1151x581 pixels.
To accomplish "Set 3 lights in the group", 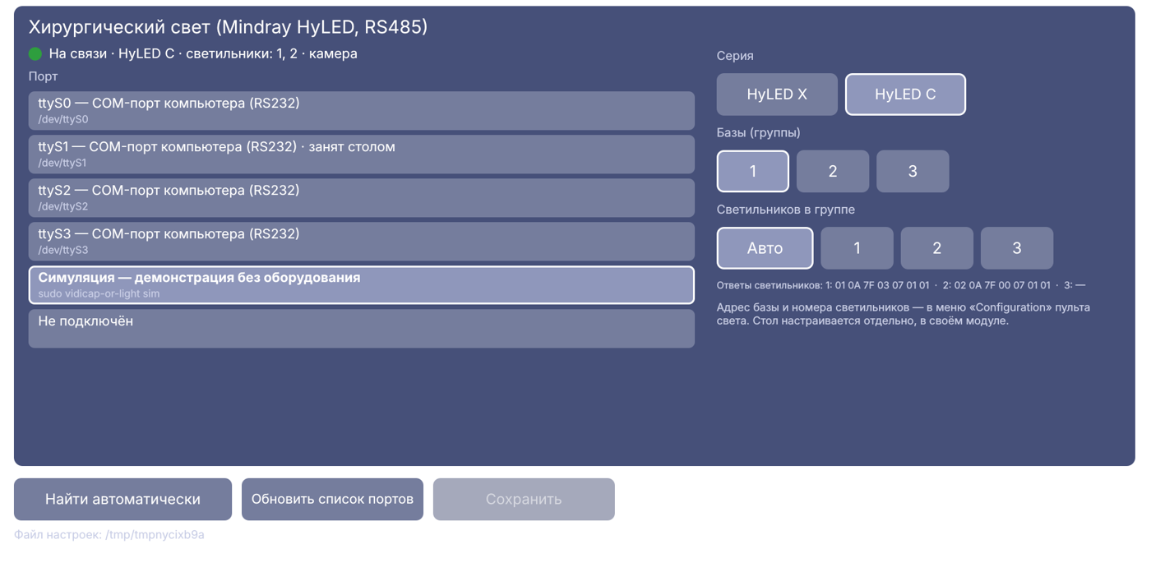I will pos(1017,248).
